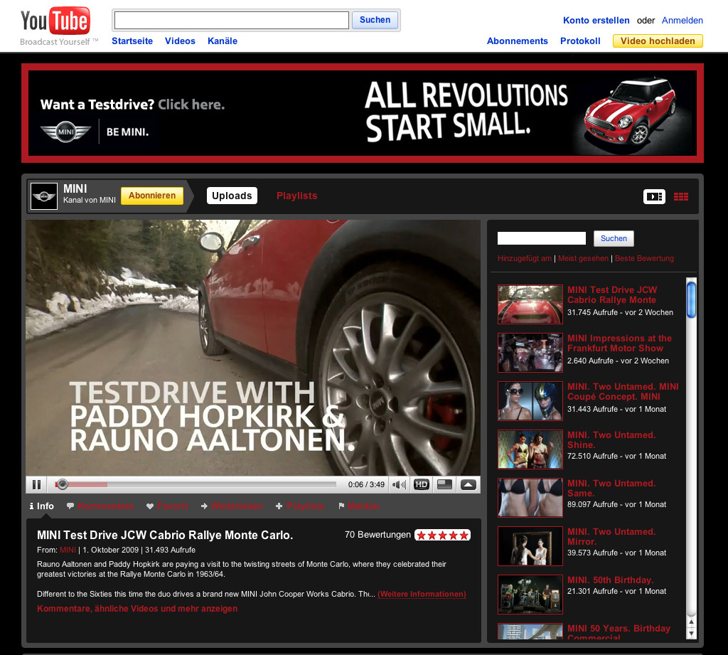
Task: Click 'MINI Impressions at the Frankfurt Motor Show' title
Action: click(619, 344)
